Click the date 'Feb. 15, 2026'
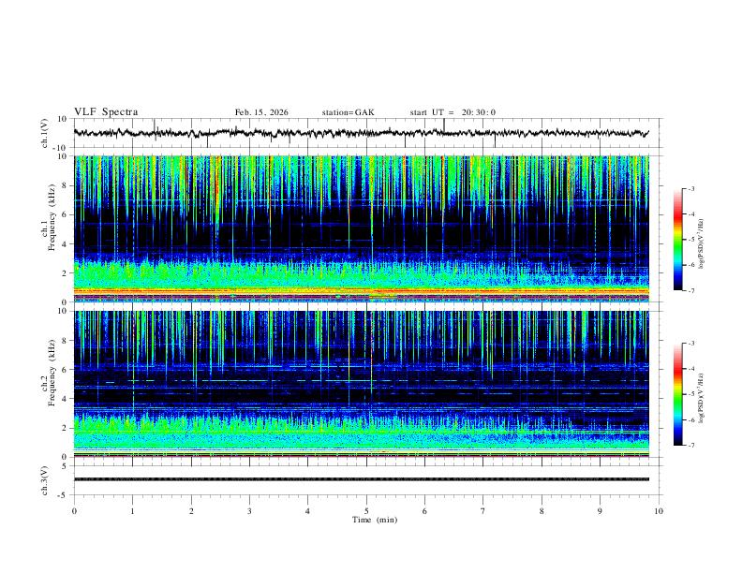Image resolution: width=742 pixels, height=573 pixels. pos(261,112)
